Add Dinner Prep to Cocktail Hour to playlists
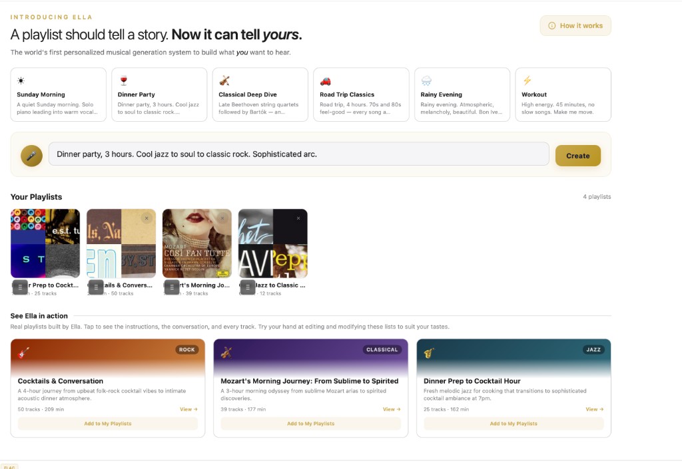 click(513, 424)
